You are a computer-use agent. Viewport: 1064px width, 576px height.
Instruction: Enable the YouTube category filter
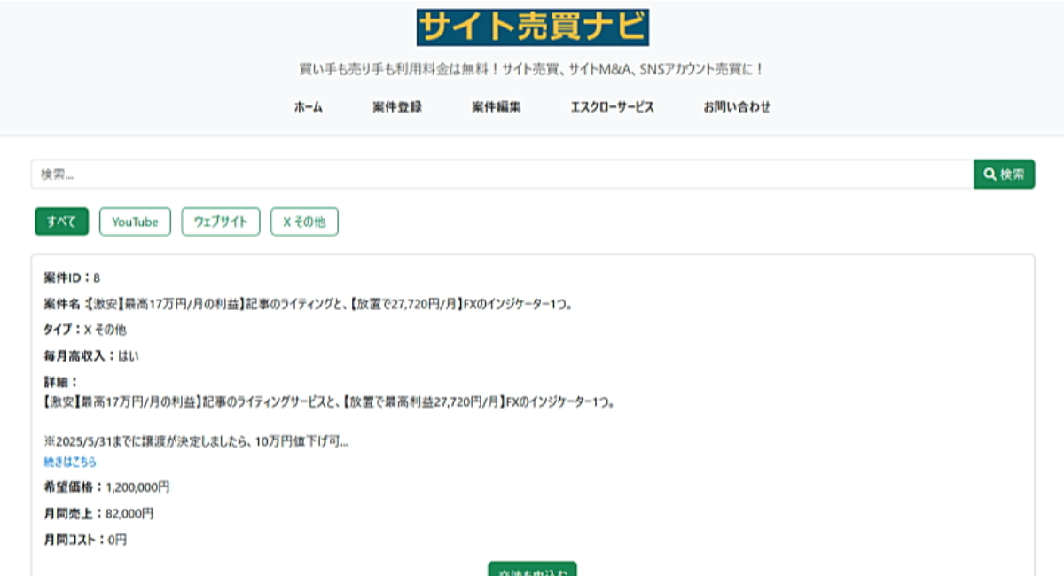click(x=136, y=222)
